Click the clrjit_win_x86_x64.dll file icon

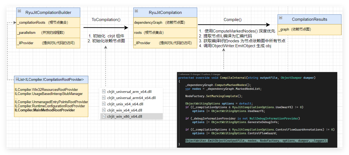pos(104,116)
